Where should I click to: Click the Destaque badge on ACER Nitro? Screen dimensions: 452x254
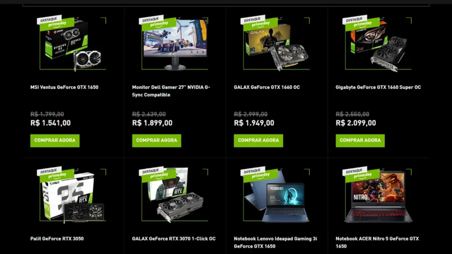354,171
